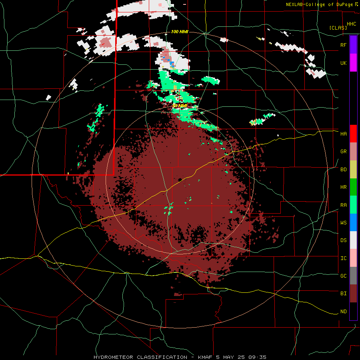The width and height of the screenshot is (360, 360).
Task: Click the HHC product label
Action: pos(351,24)
